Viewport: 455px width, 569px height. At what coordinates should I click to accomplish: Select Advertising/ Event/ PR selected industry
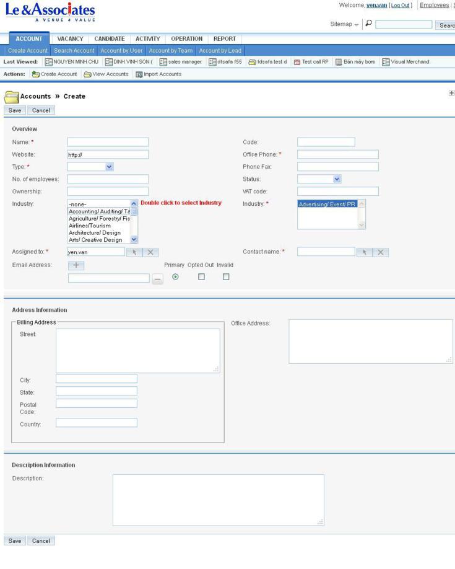pos(327,205)
